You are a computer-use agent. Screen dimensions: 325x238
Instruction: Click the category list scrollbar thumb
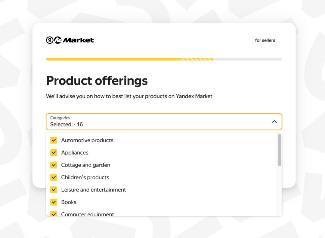pos(280,150)
